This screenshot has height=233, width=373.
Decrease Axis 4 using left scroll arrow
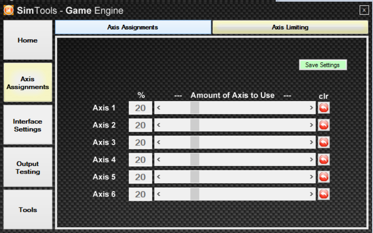point(159,160)
